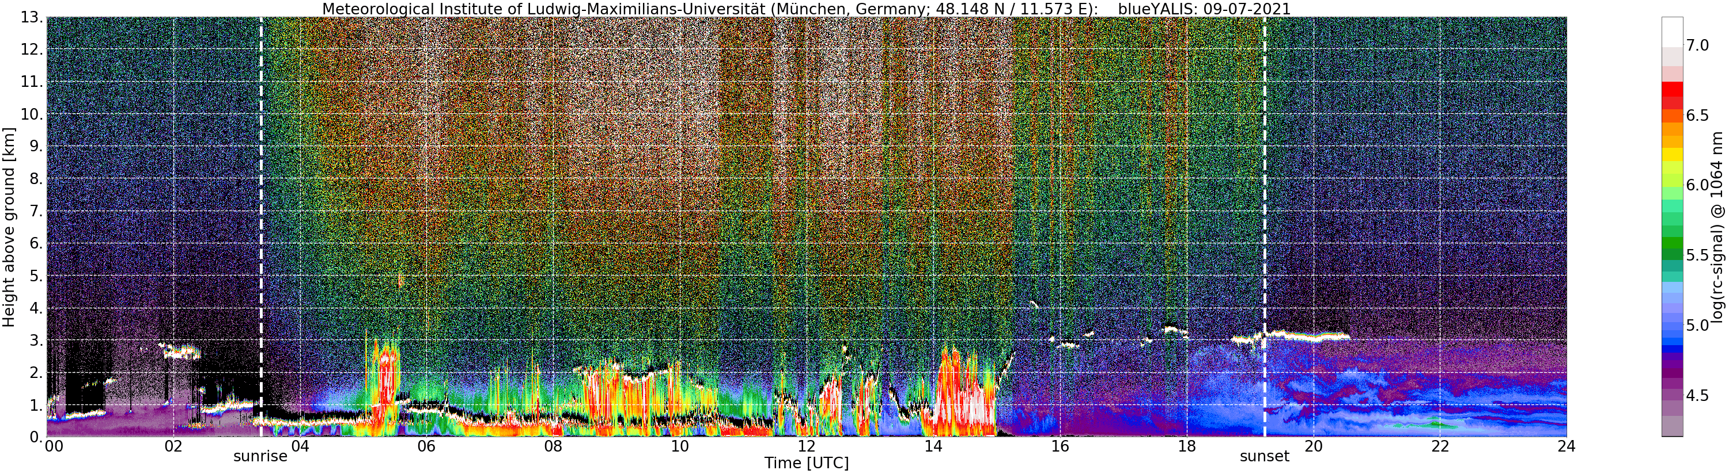
Task: Click the white dashed sunrise line
Action: [261, 227]
